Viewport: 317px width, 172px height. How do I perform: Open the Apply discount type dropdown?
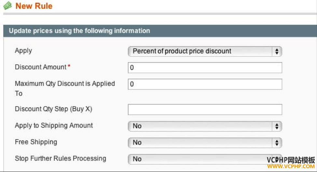[x=205, y=51]
